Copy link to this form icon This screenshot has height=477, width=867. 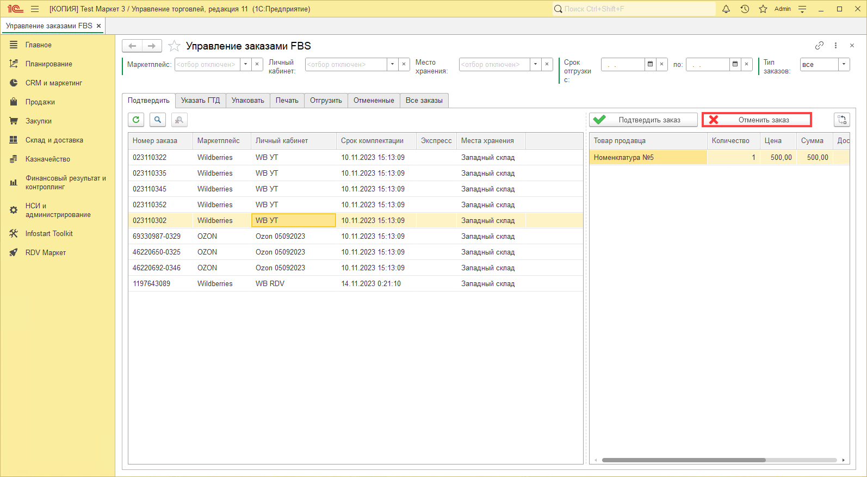click(x=819, y=46)
